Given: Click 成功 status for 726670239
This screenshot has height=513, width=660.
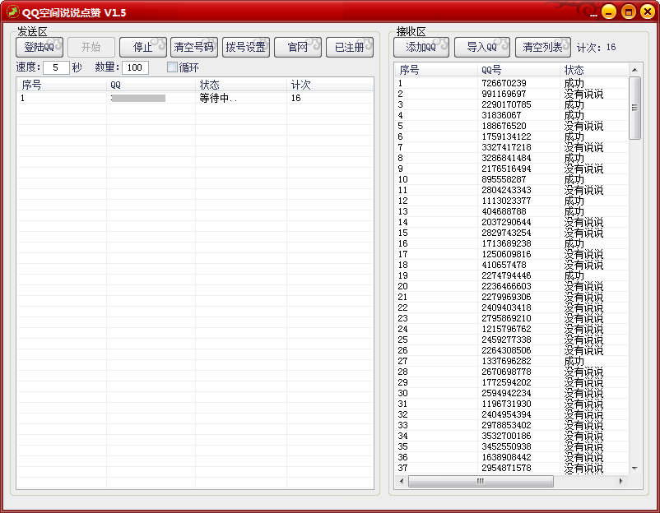Looking at the screenshot, I should click(x=574, y=83).
